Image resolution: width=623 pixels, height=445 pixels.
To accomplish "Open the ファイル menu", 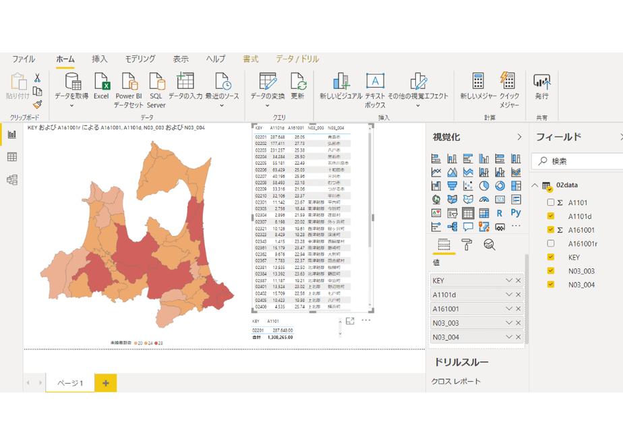I will 24,59.
